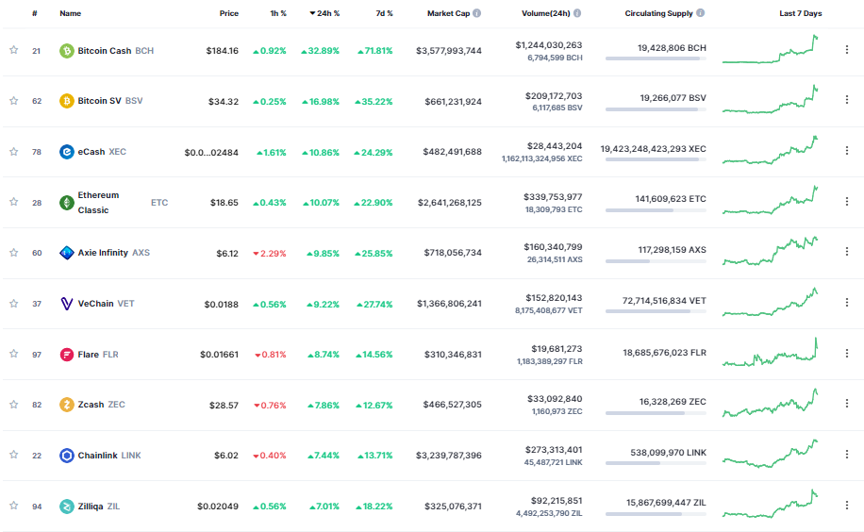Click the Axie Infinity coin logo
Image resolution: width=864 pixels, height=532 pixels.
67,253
